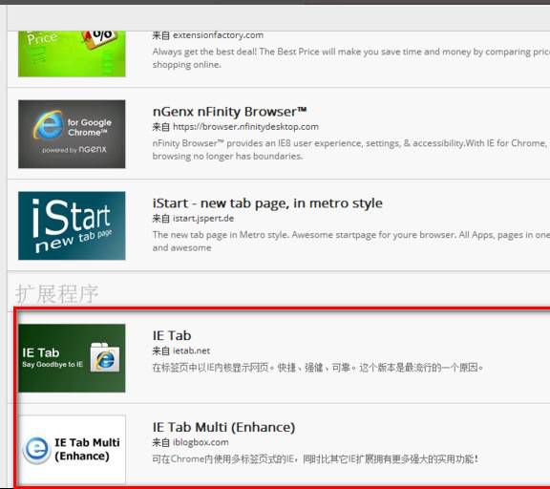
Task: Open the IE Tab Multi (Enhance) thumbnail
Action: (73, 449)
